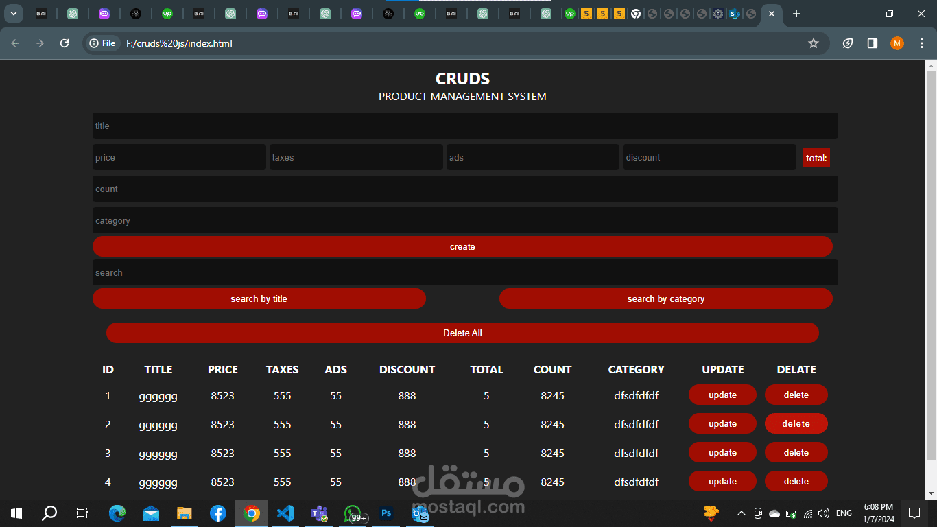The image size is (937, 527).
Task: Open Windows taskbar search
Action: point(49,513)
